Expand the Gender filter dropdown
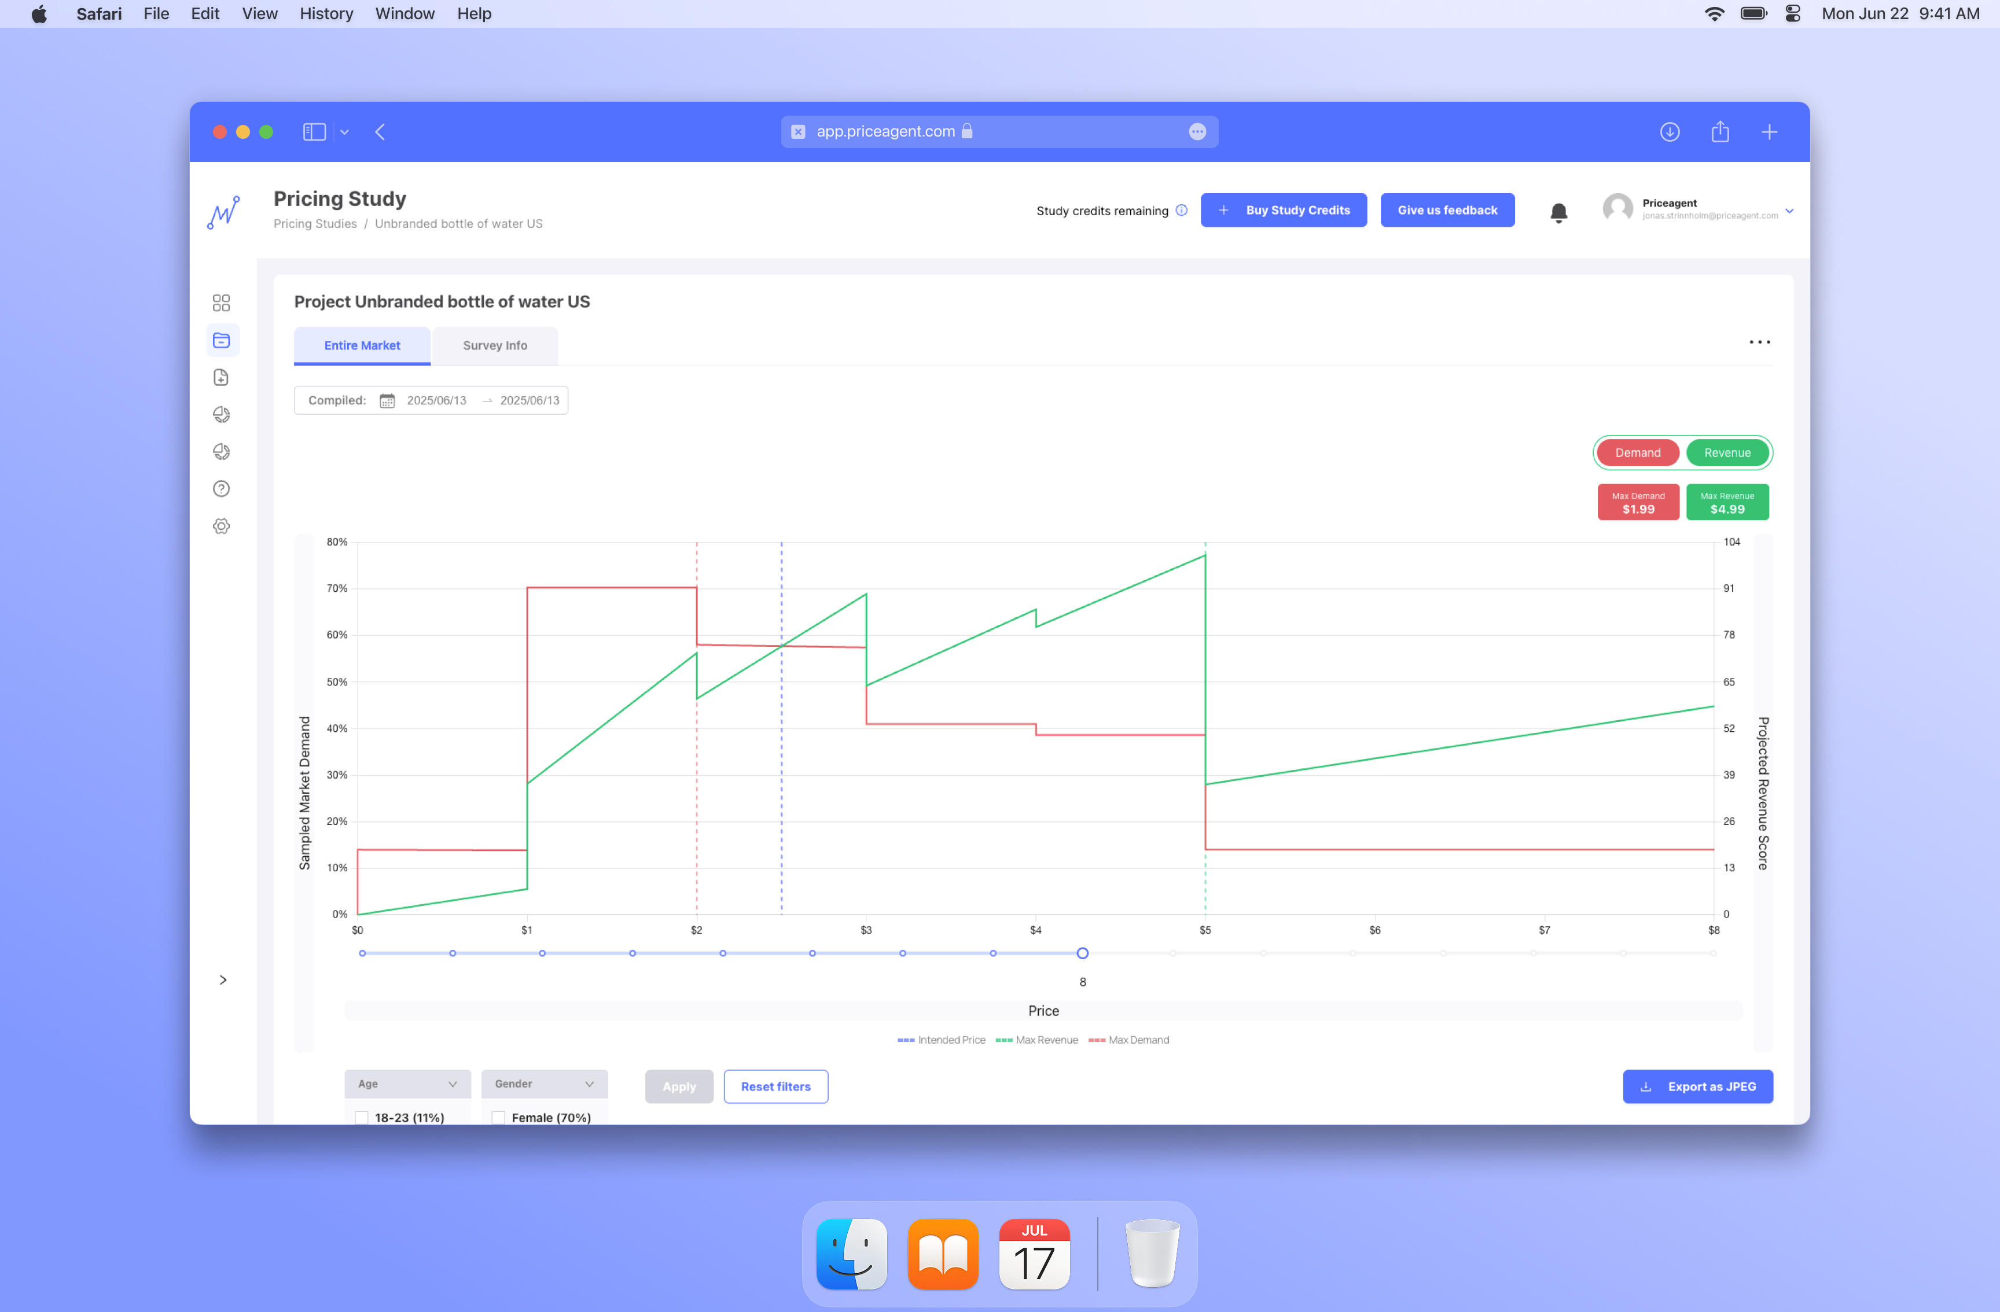This screenshot has width=2000, height=1312. [x=544, y=1083]
